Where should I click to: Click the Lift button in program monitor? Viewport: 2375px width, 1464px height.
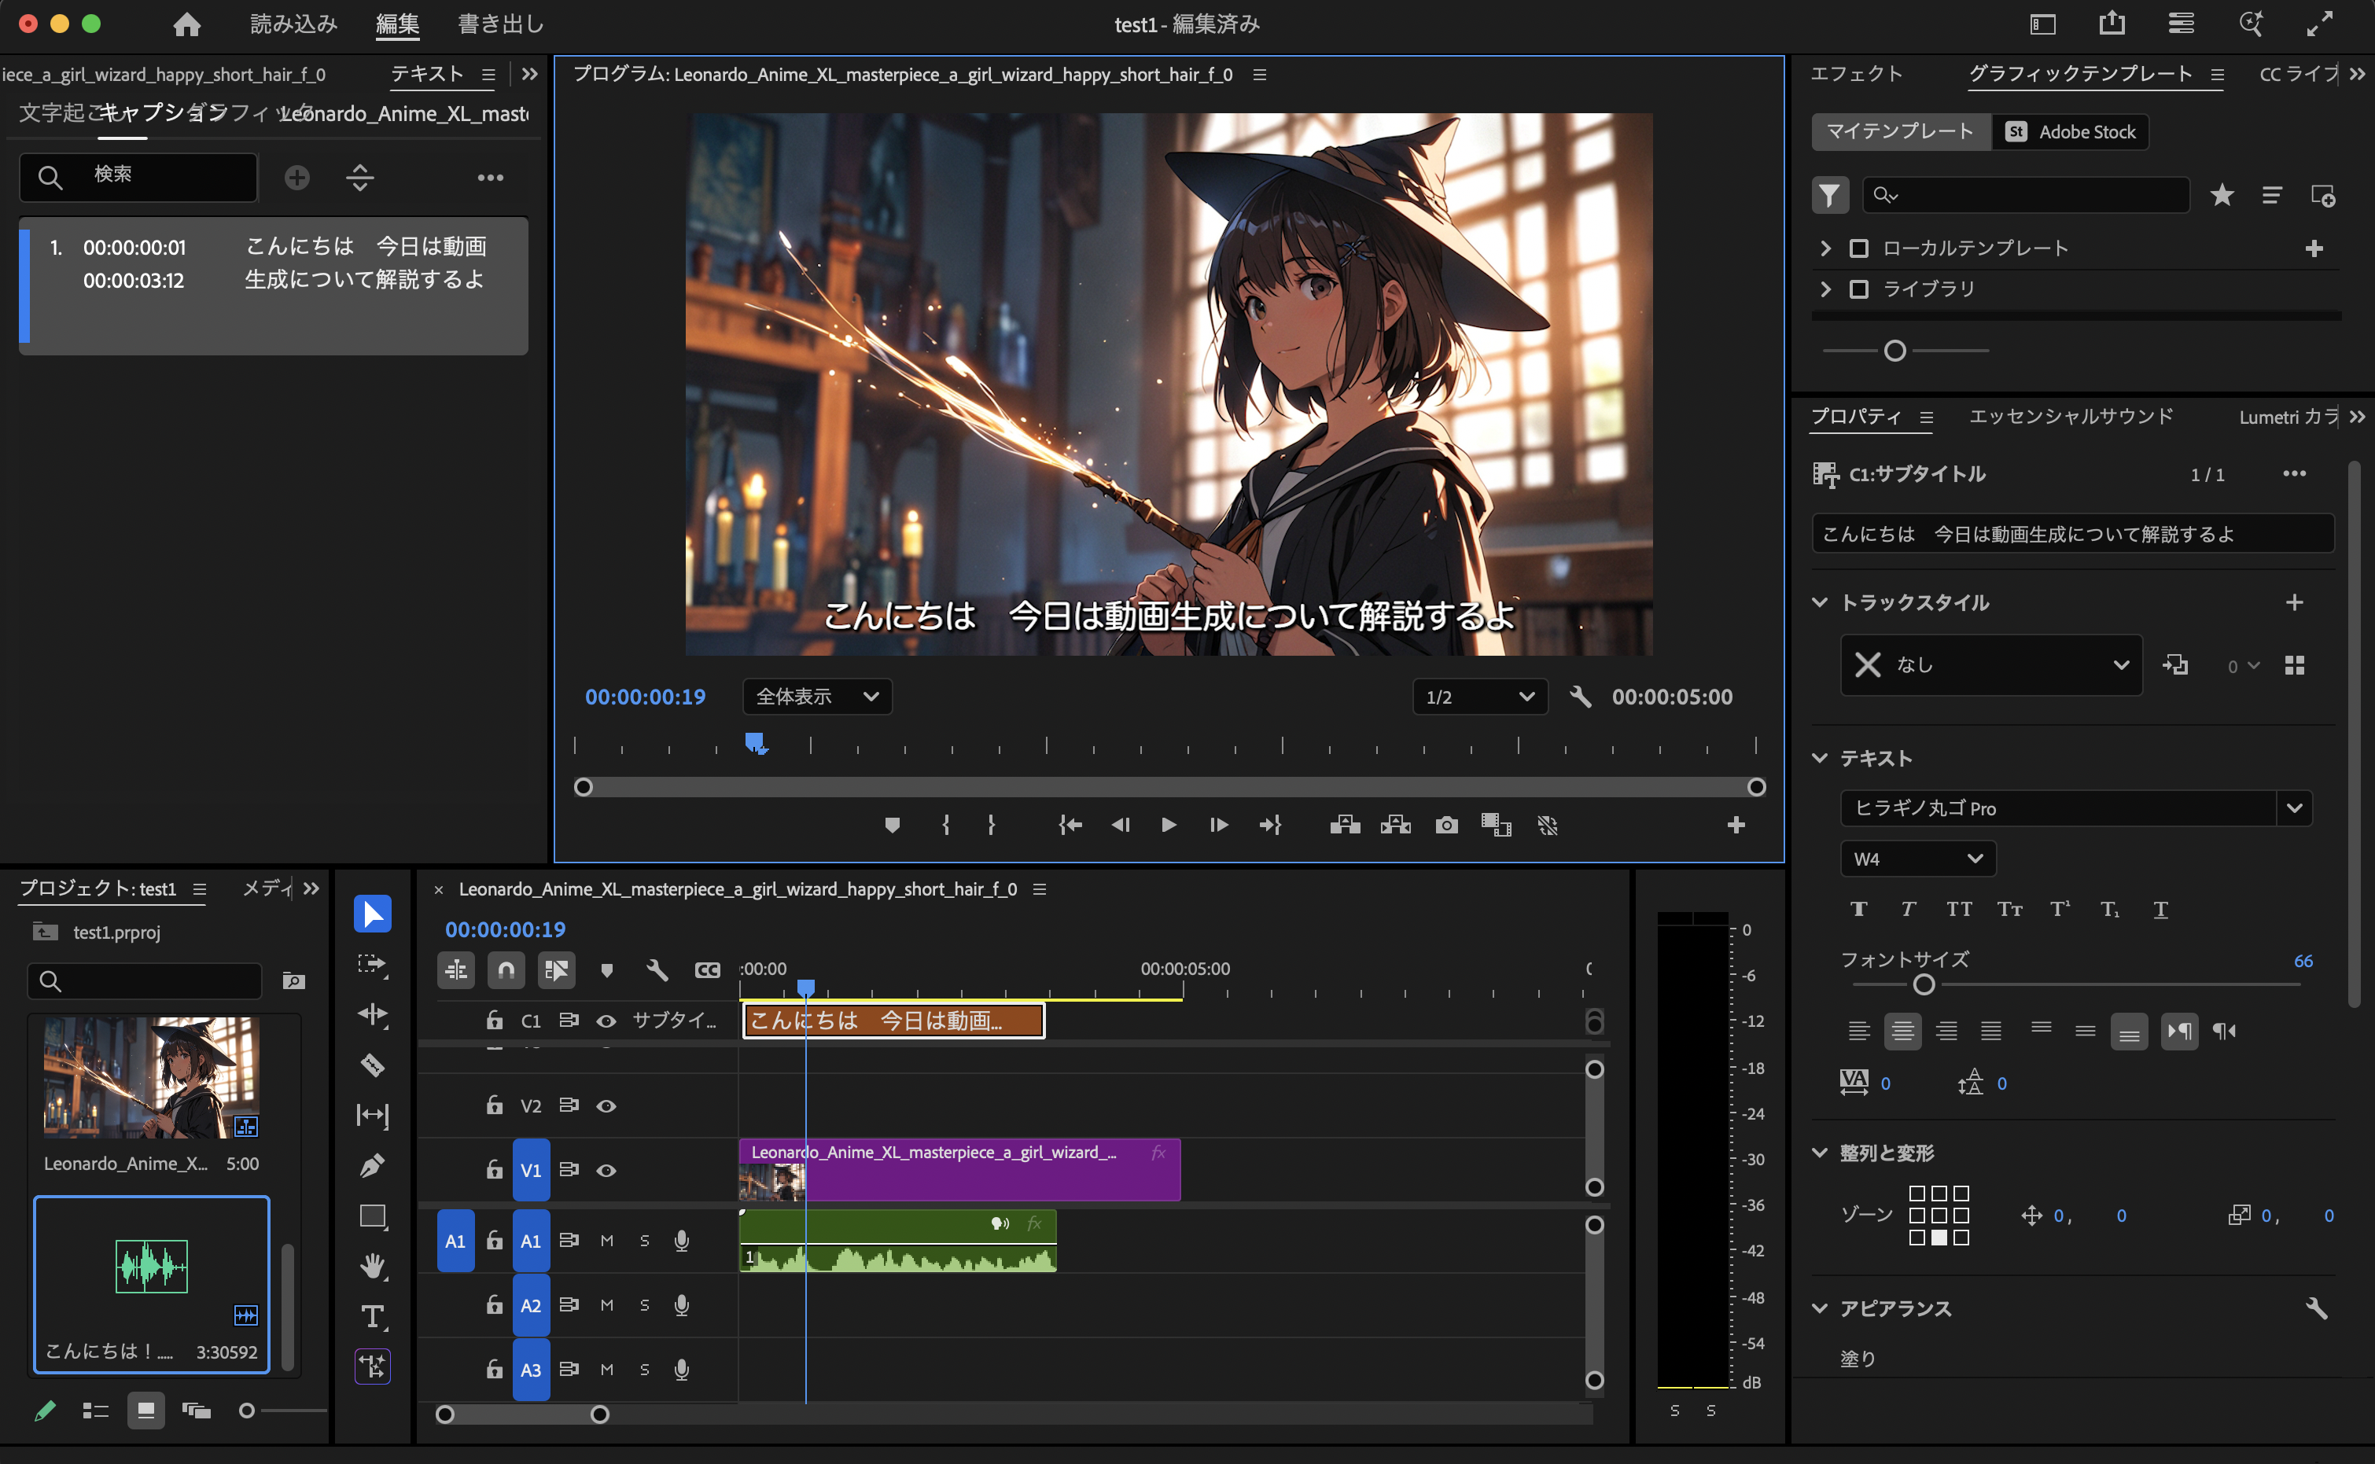[1345, 825]
